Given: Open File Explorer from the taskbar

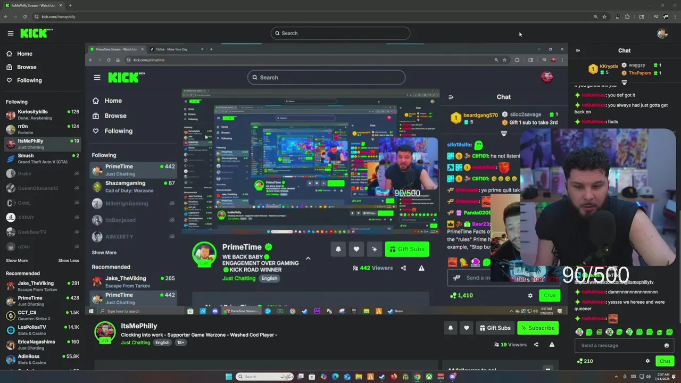Looking at the screenshot, I should [359, 377].
